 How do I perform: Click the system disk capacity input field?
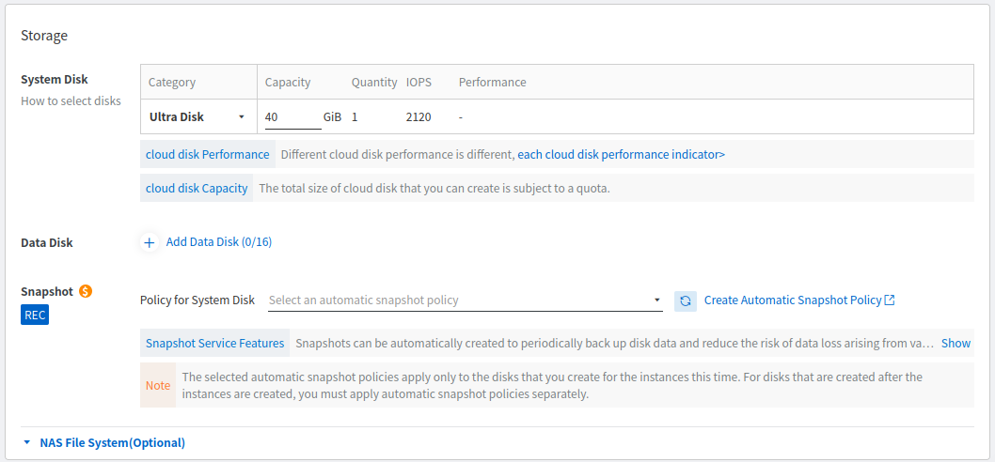point(292,117)
